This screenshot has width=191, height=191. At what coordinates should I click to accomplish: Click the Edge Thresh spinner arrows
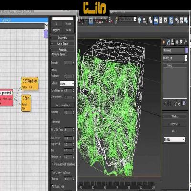pos(73,144)
